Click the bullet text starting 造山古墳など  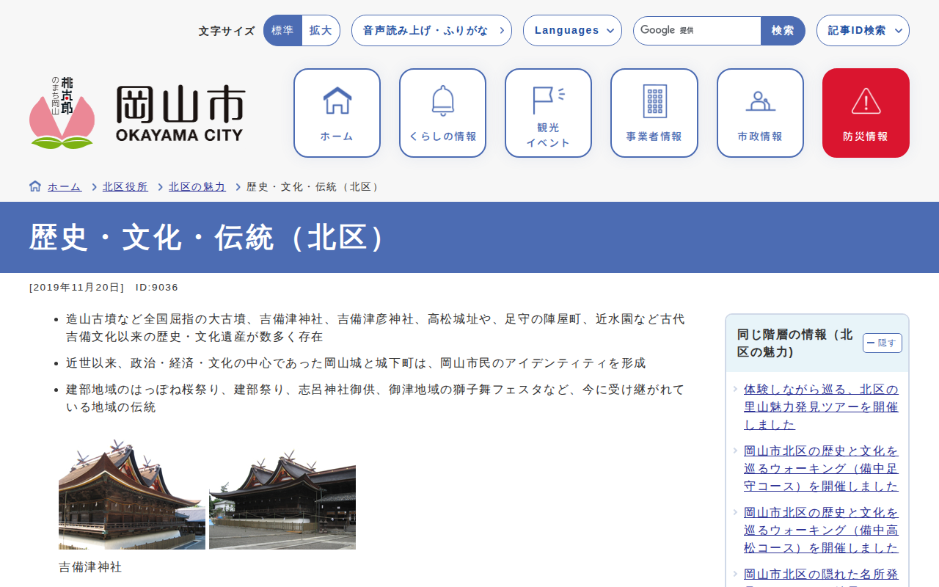375,328
